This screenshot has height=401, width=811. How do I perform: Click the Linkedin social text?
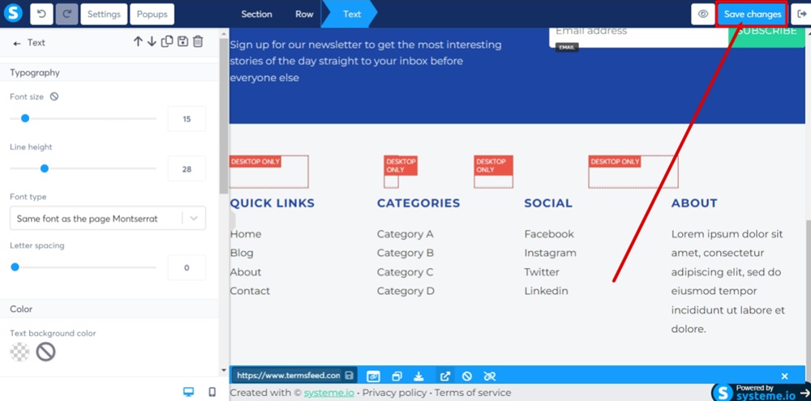coord(546,291)
